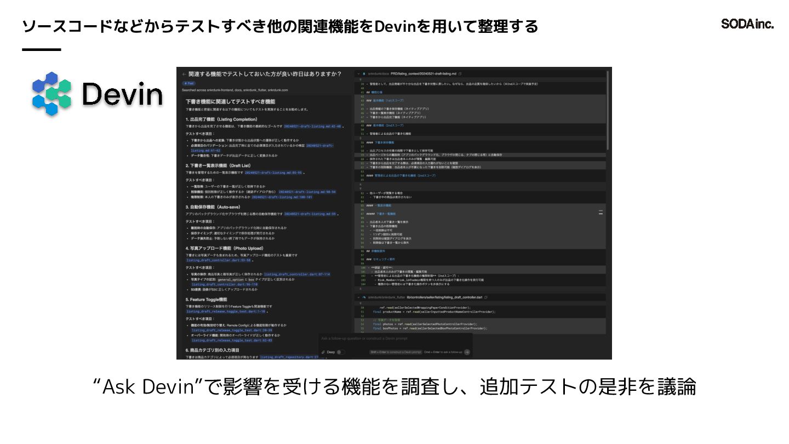Click heading '4. 写真アップロード機能（Photo Upload）'
This screenshot has height=444, width=789.
224,248
